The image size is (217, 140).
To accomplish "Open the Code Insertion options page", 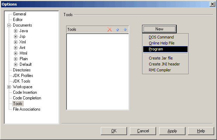I will [x=25, y=92].
